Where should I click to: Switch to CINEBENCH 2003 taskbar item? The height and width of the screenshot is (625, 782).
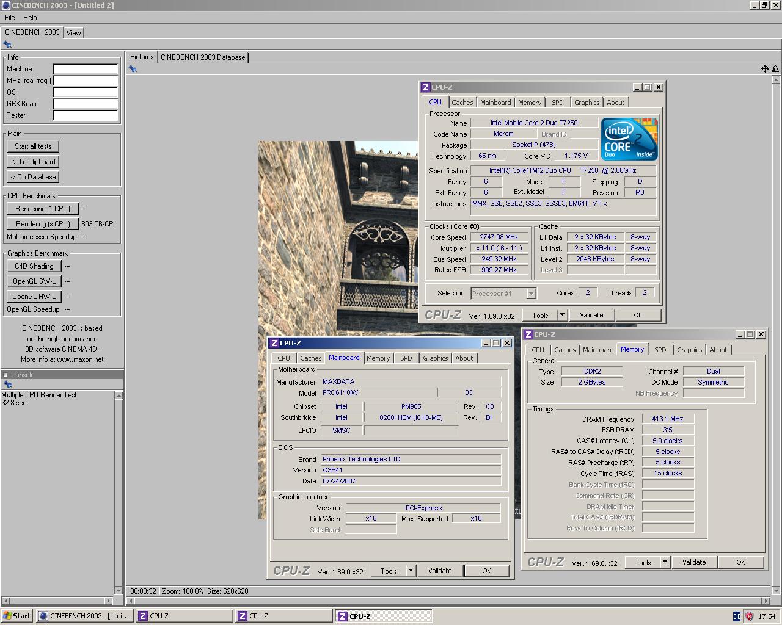85,616
